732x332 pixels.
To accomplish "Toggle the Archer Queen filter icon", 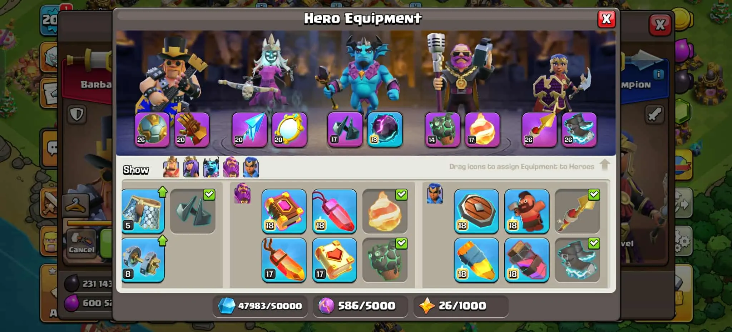I will click(x=191, y=167).
